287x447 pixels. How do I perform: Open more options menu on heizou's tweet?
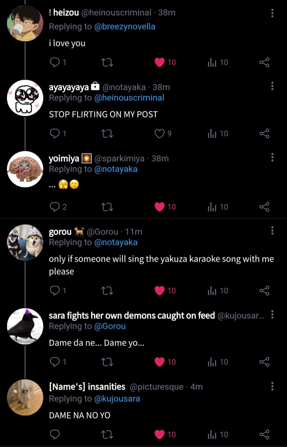click(272, 13)
